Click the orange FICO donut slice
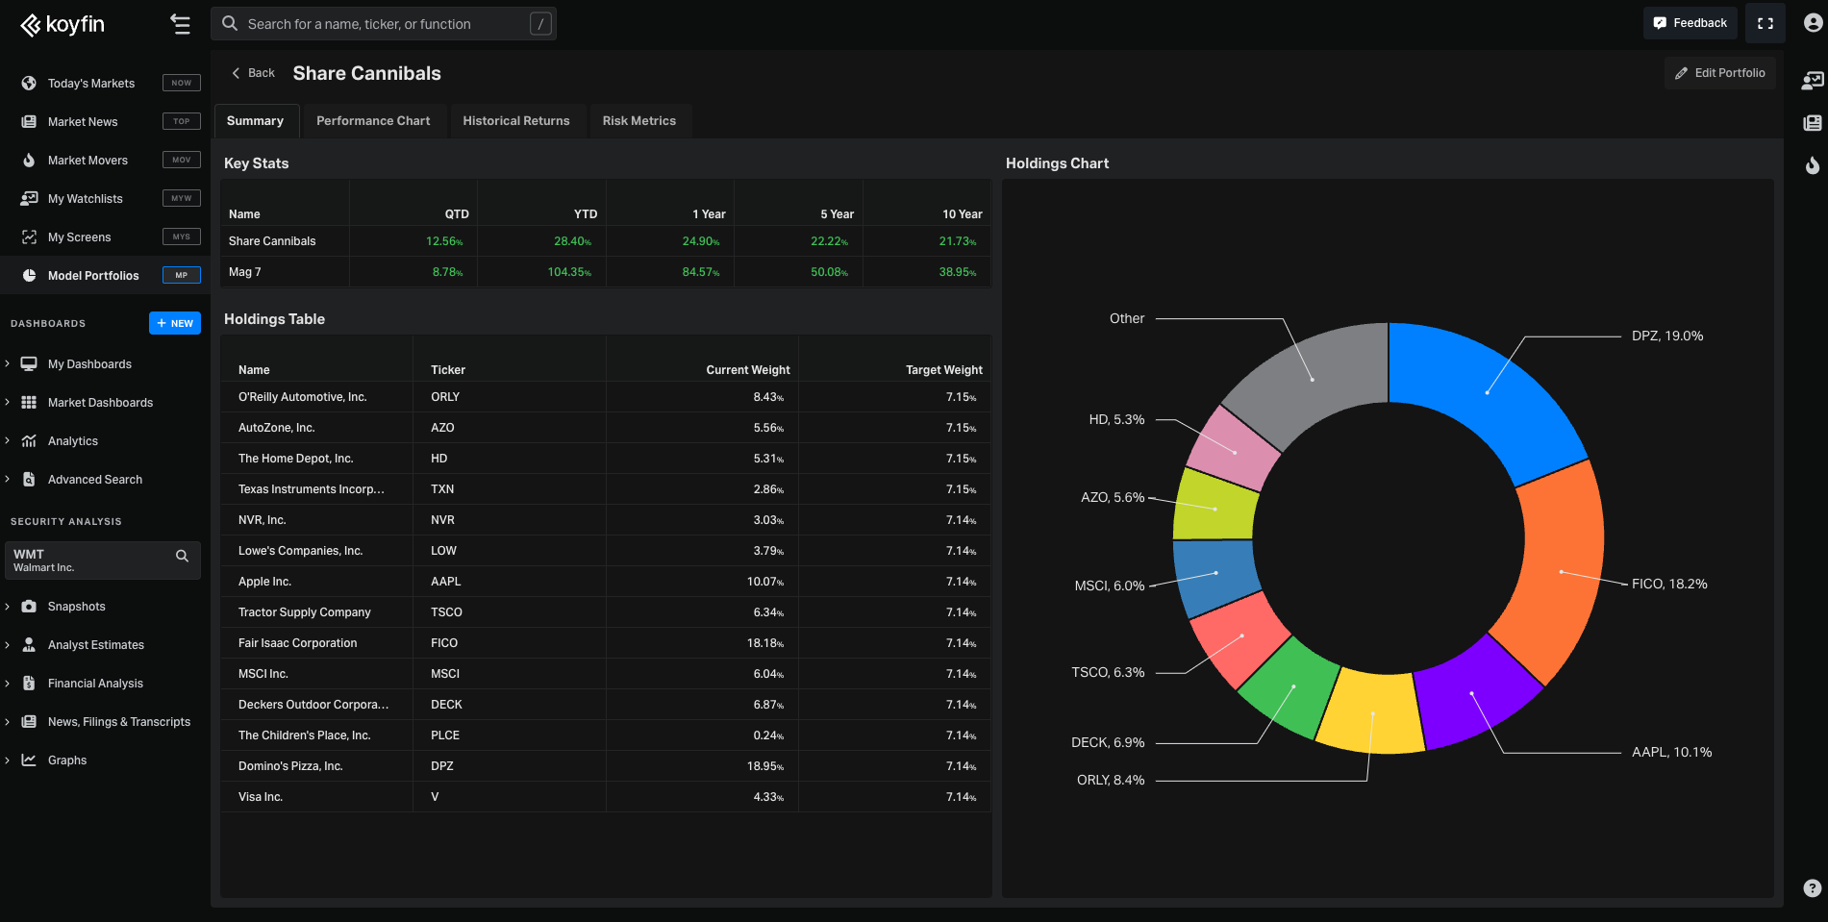Screen dimensions: 1828x922 [x=1560, y=572]
